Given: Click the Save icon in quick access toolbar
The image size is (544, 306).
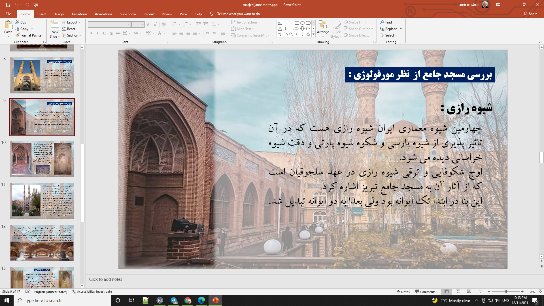Looking at the screenshot, I should tap(8, 5).
